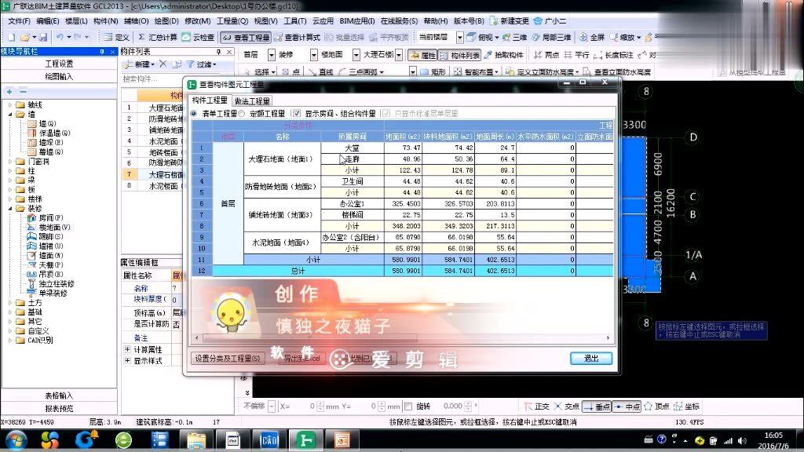
Task: Toggle 垂点 perpendicular snap
Action: point(597,406)
